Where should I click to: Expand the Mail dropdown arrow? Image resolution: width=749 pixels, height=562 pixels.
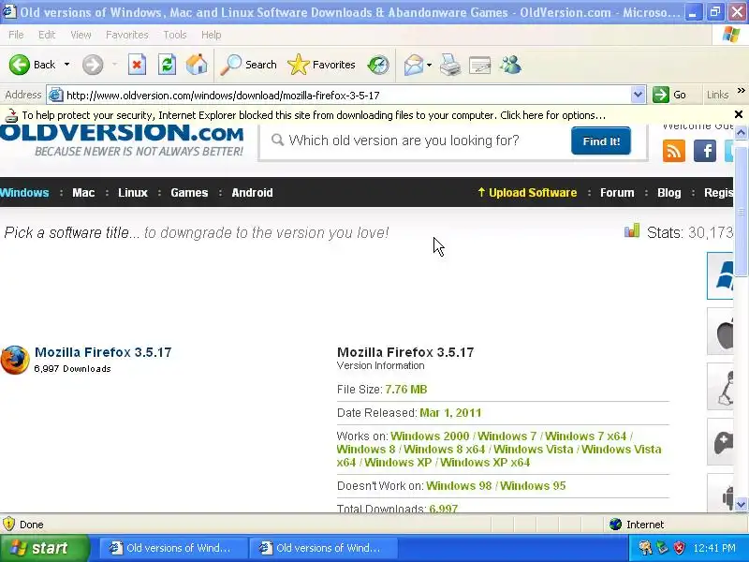pos(429,65)
